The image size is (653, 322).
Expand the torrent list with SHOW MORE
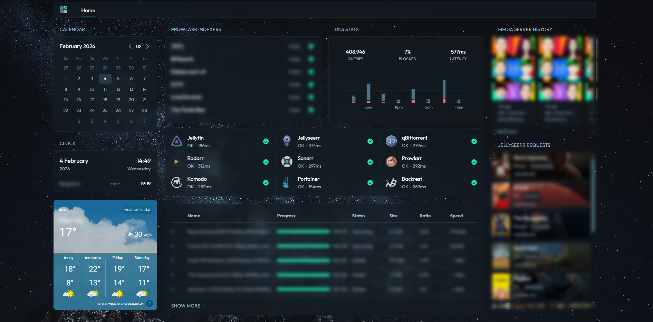click(188, 306)
